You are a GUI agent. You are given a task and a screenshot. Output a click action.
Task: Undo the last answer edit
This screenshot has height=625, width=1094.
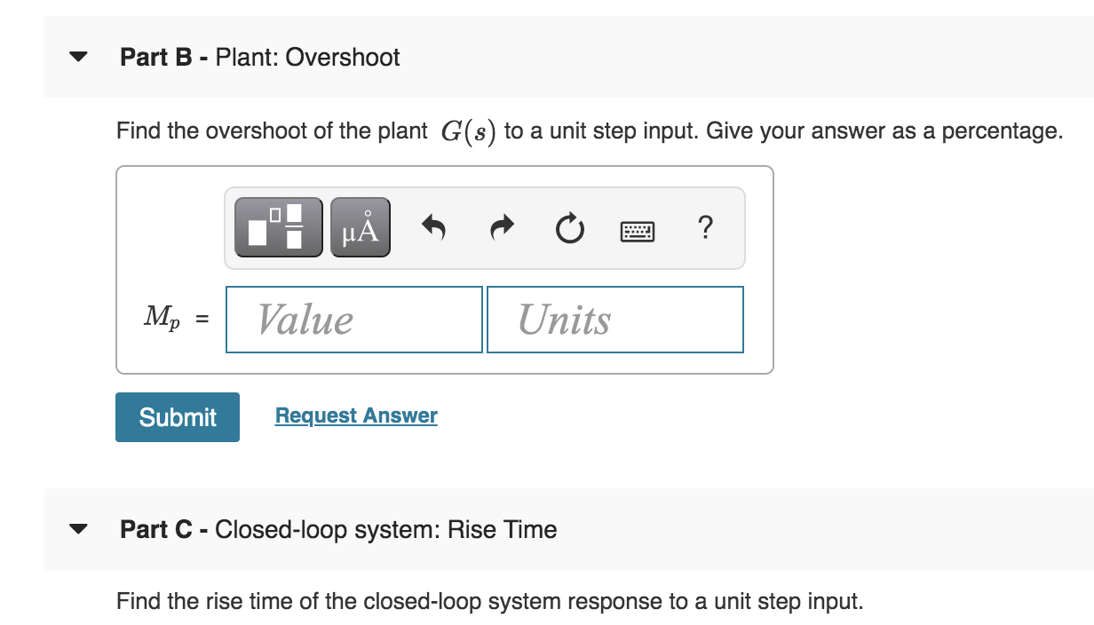click(x=432, y=226)
